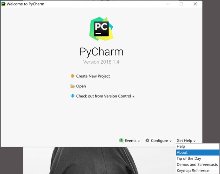
Task: Choose About in the Get Help menu
Action: point(198,152)
